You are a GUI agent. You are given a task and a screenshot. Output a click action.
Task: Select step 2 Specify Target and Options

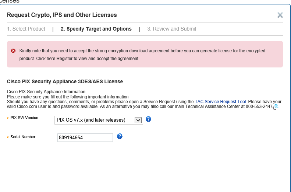(x=96, y=29)
